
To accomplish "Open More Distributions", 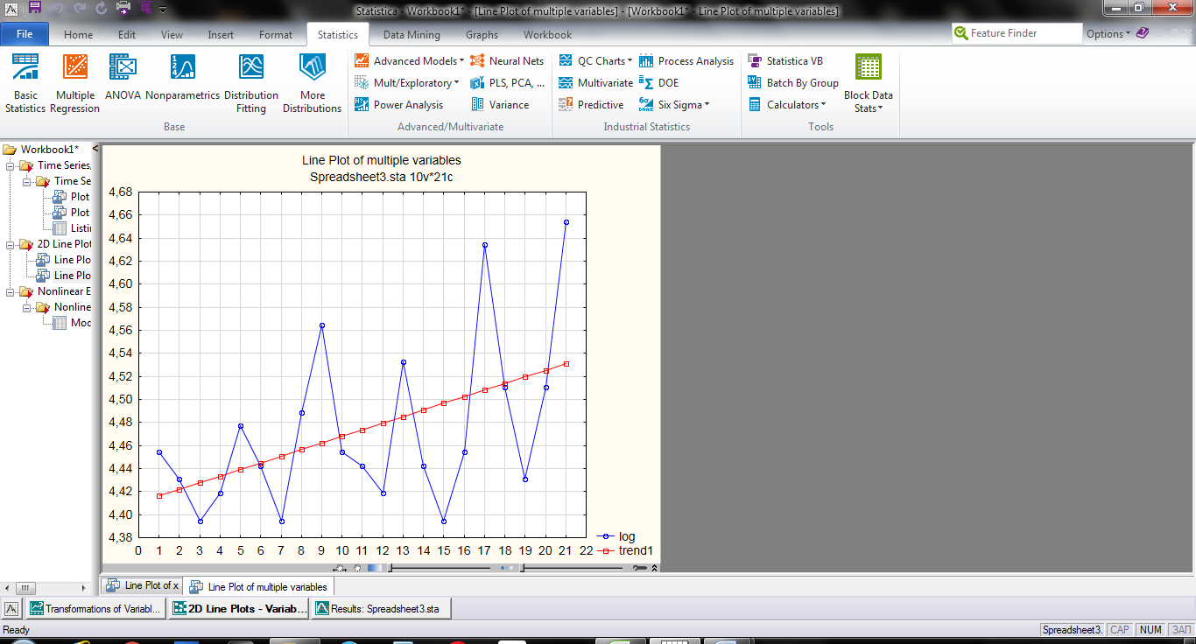I will (x=312, y=83).
